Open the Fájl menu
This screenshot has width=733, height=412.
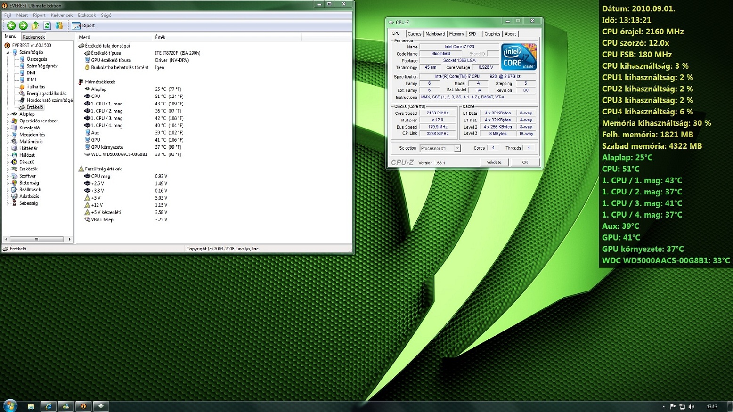coord(8,15)
